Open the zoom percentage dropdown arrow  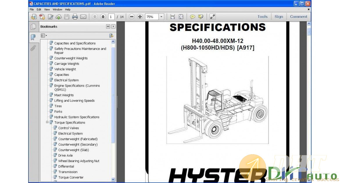point(161,17)
